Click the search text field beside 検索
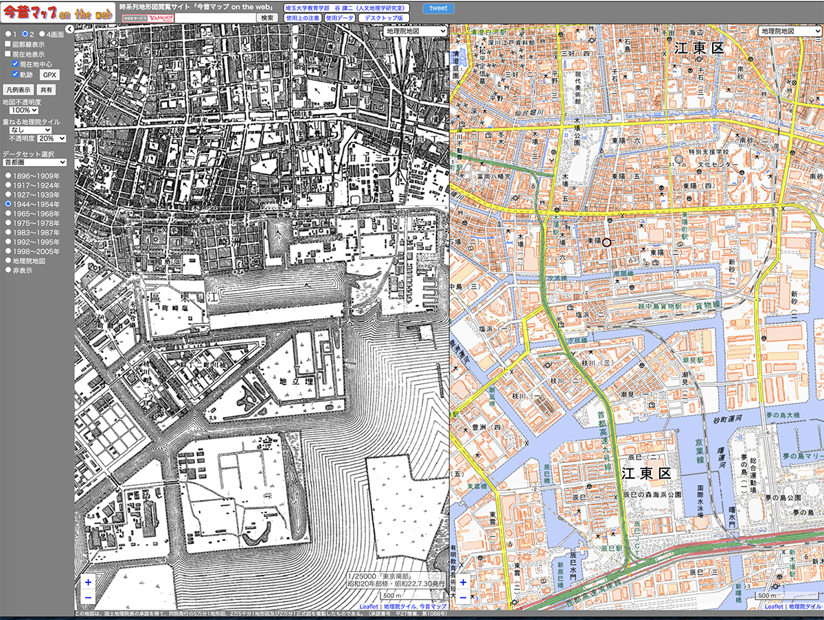824x620 pixels. click(x=214, y=18)
